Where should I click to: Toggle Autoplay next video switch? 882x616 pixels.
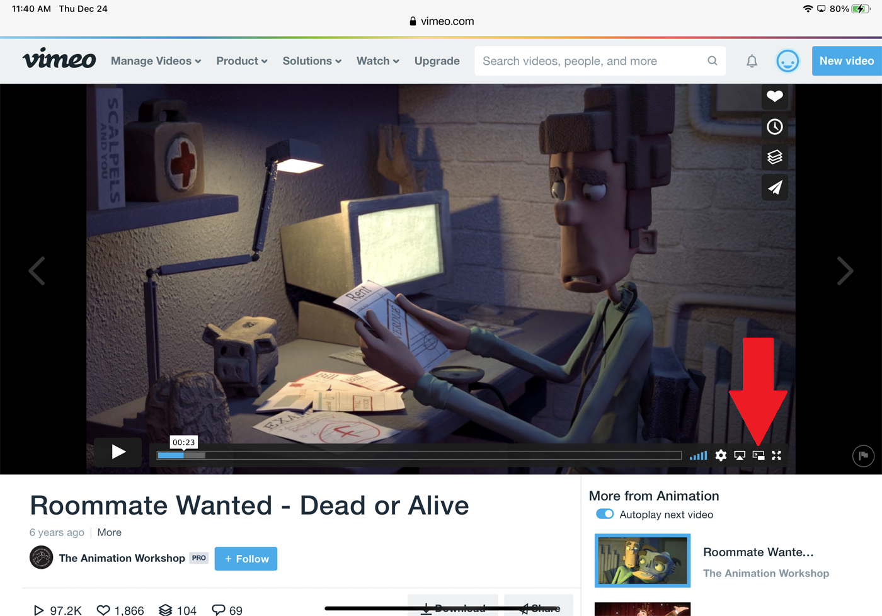[605, 514]
